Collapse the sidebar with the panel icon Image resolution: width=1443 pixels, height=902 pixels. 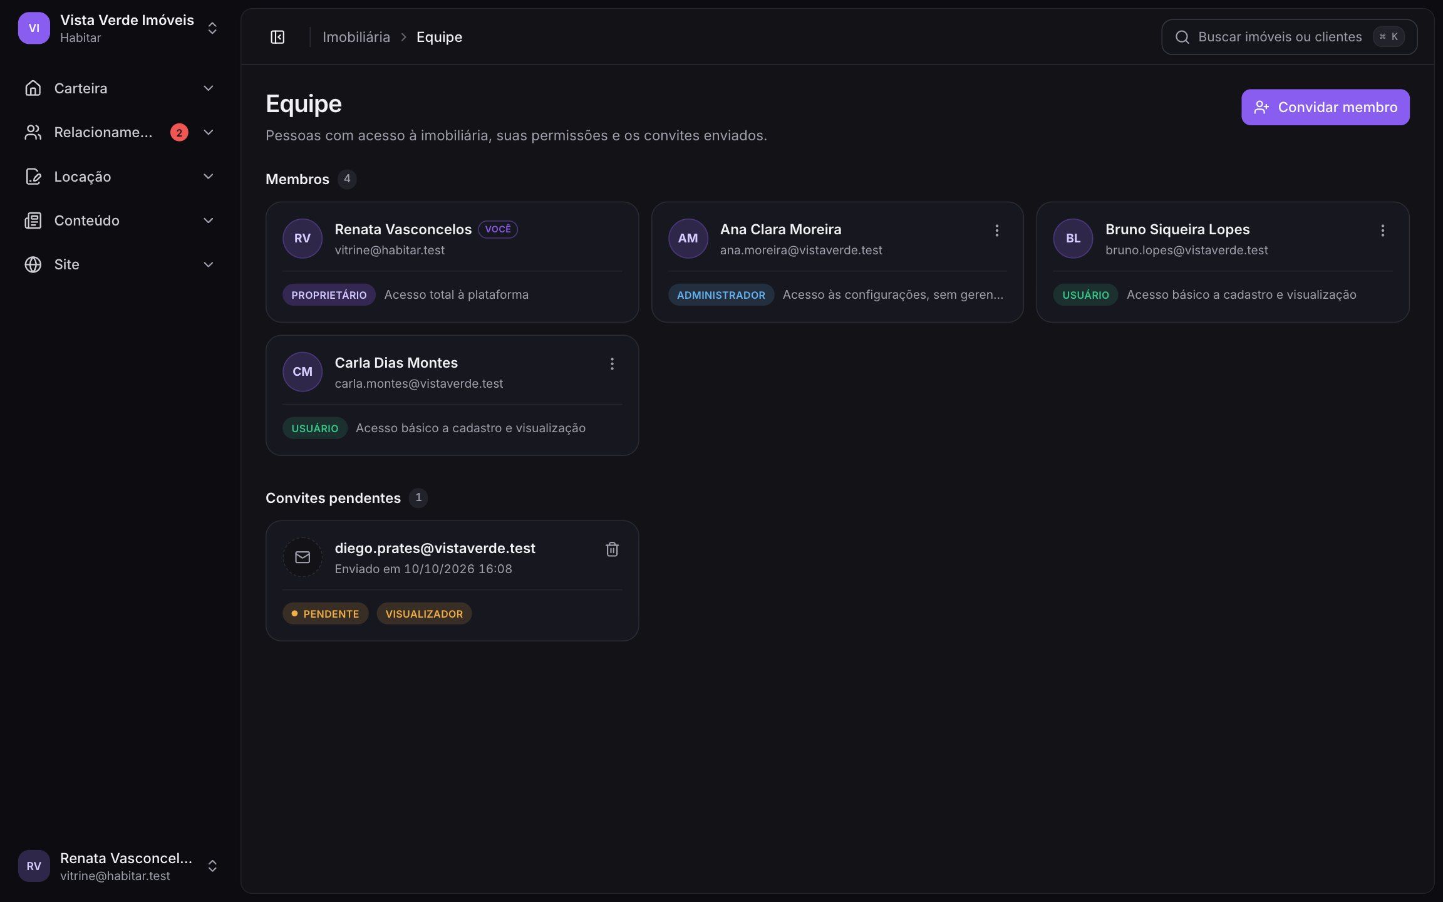pyautogui.click(x=277, y=37)
